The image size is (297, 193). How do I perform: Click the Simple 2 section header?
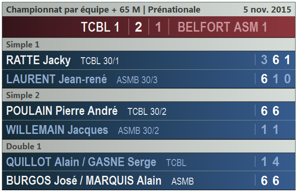coord(22,95)
